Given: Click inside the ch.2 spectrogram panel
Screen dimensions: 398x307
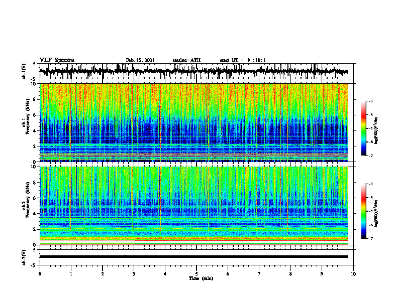Looking at the screenshot, I should tap(194, 206).
